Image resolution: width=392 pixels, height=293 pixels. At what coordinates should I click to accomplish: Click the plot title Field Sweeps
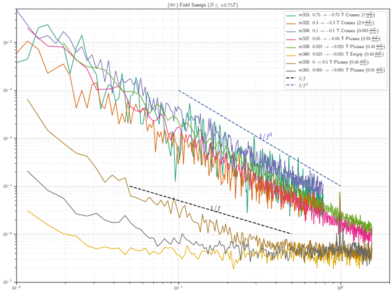pos(196,4)
